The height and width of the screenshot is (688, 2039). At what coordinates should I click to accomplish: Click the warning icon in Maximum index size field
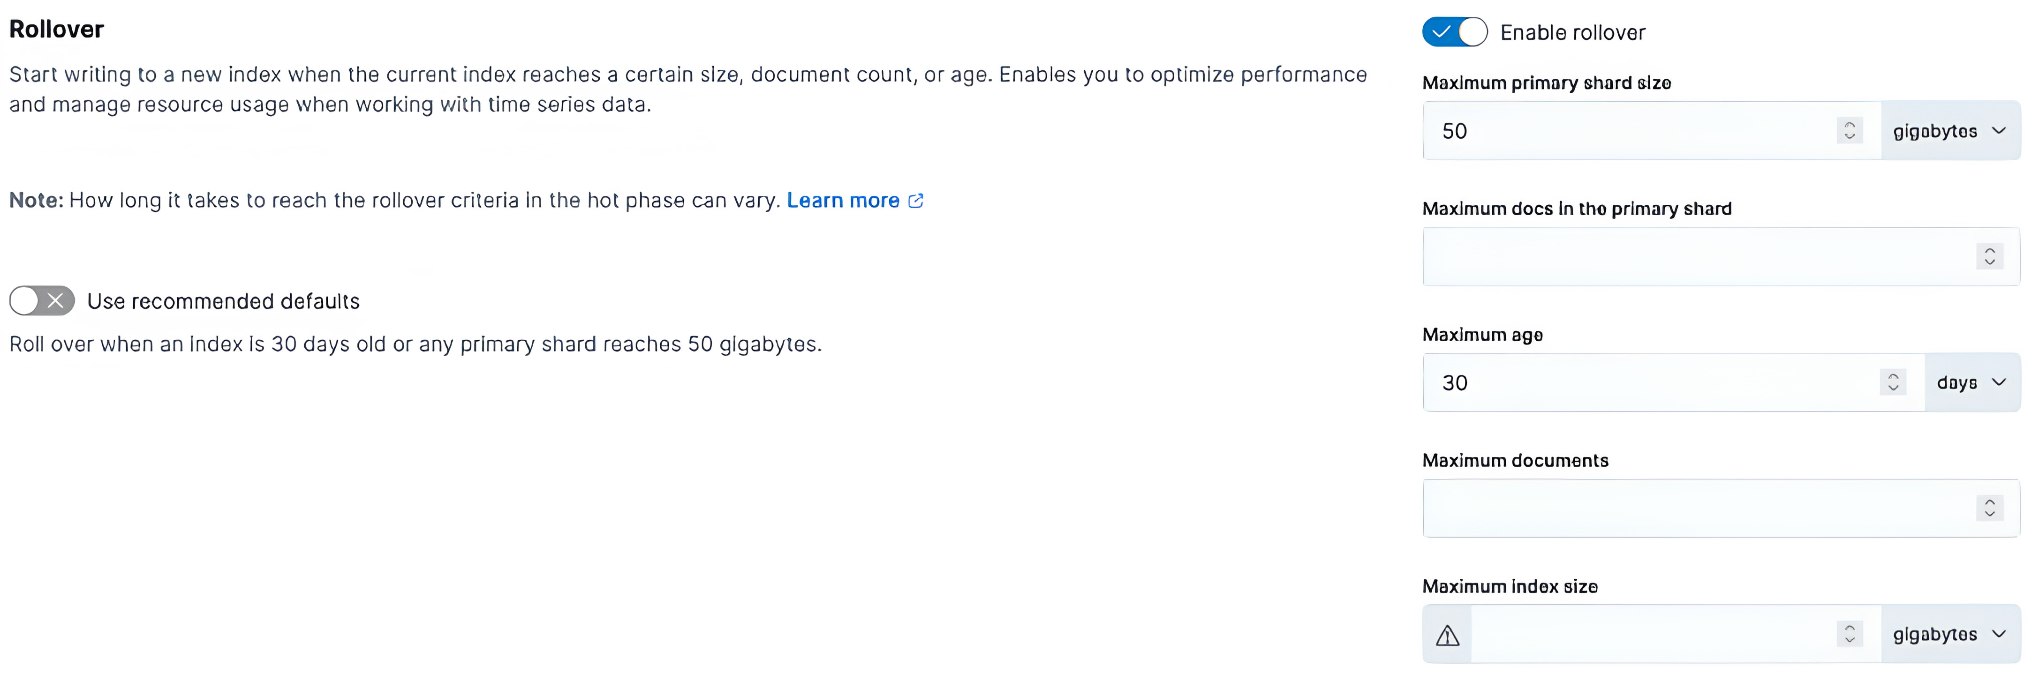coord(1446,634)
